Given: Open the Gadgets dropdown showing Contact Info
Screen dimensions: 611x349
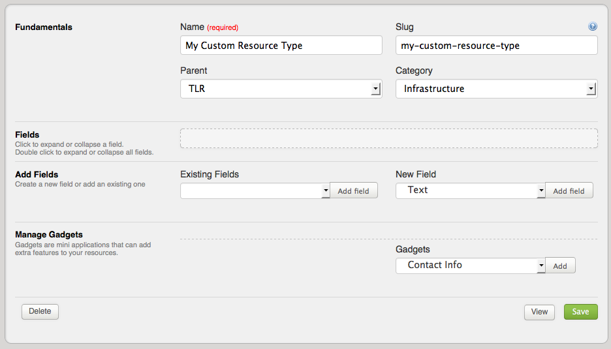Looking at the screenshot, I should (x=471, y=266).
